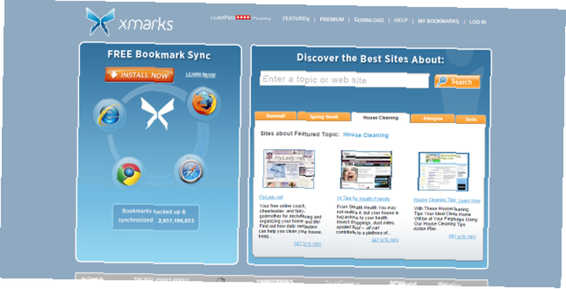Follow the House Cleaning Tips: Learn How link
Screen dimensions: 566x289
(x=447, y=200)
